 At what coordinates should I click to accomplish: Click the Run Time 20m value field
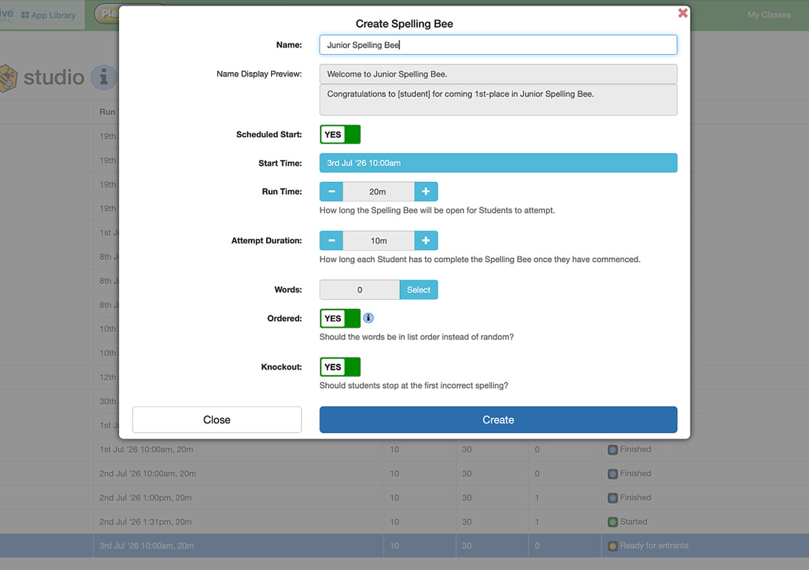pyautogui.click(x=379, y=191)
